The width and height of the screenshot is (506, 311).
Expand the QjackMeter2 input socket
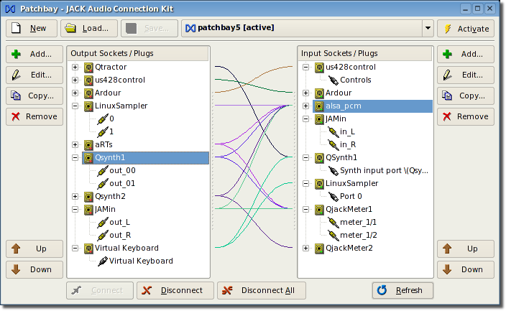(305, 248)
